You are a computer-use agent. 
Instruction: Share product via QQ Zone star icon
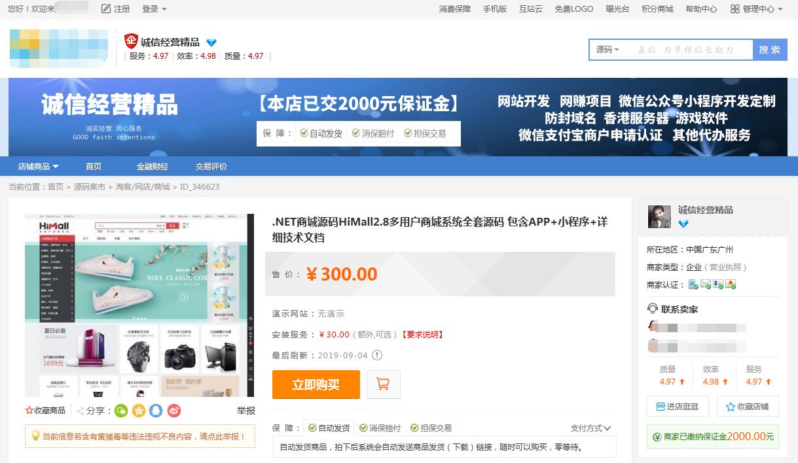pos(139,411)
